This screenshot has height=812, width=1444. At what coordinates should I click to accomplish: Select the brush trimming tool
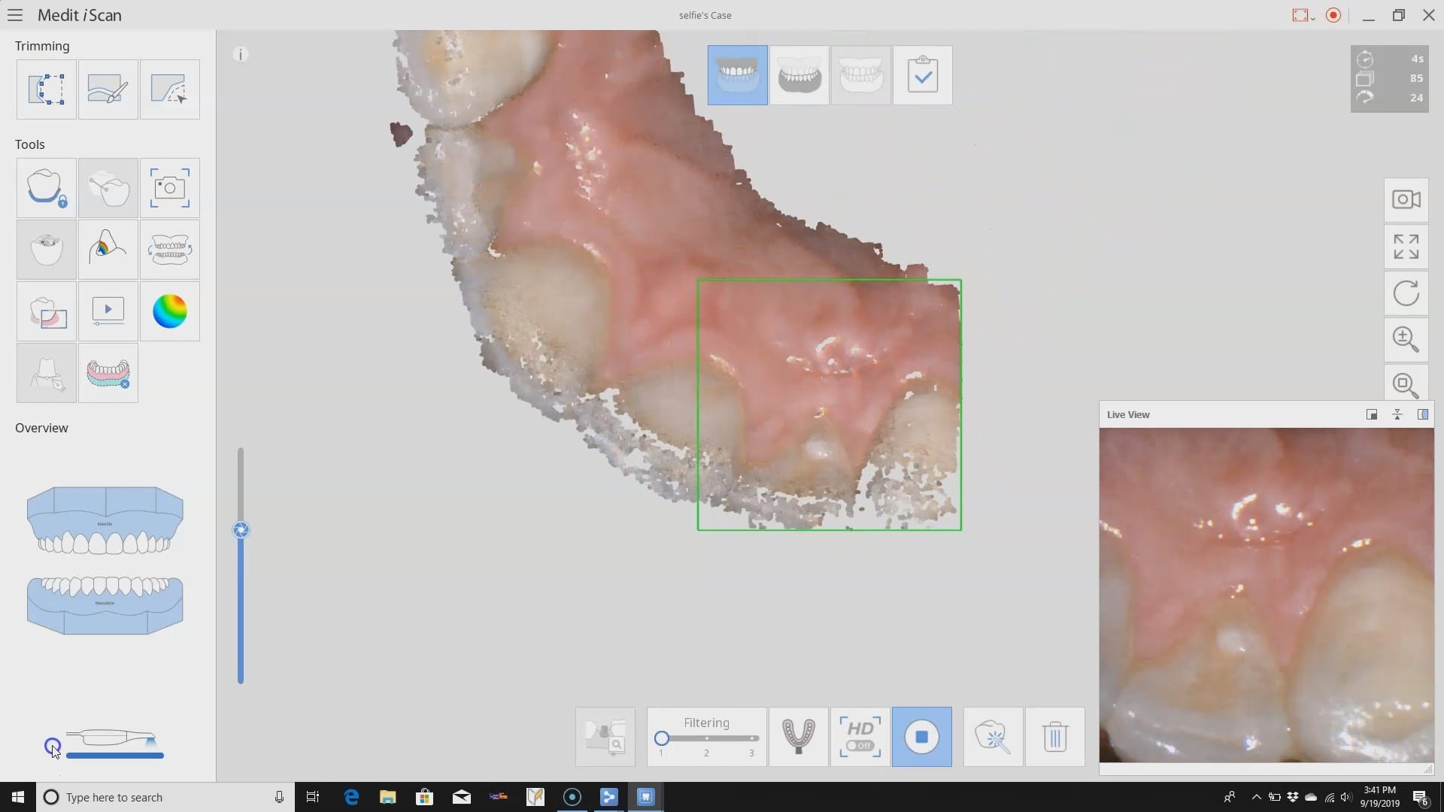tap(108, 89)
